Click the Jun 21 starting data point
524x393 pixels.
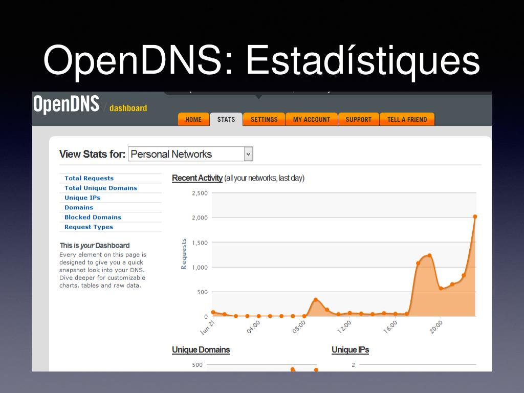click(x=213, y=312)
